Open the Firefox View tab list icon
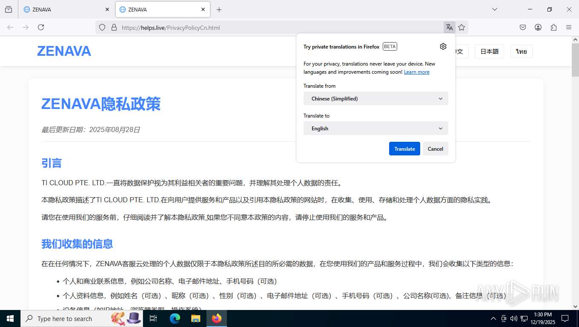Viewport: 579px width, 327px height. (x=9, y=9)
